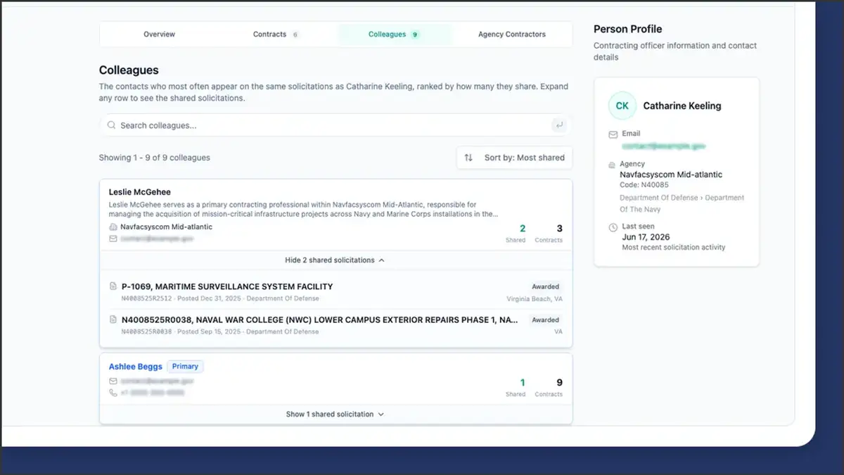
Task: Click Ashlee Beggs' 1 Shared count
Action: 522,383
